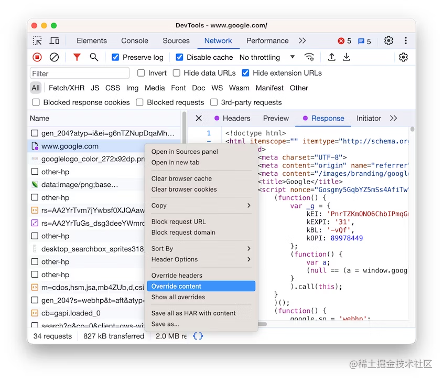443x380 pixels.
Task: Choose Clear browser cache
Action: pyautogui.click(x=201, y=178)
